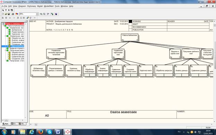The height and width of the screenshot is (135, 216).
Task: Collapse the Управление лич… tree node
Action: (x=6, y=28)
